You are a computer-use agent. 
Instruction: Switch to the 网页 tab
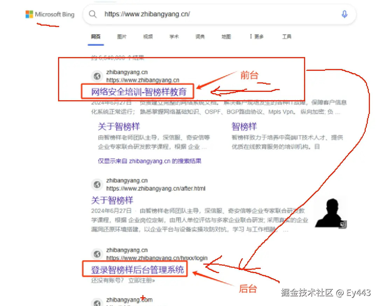(x=96, y=36)
